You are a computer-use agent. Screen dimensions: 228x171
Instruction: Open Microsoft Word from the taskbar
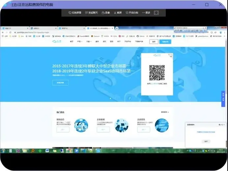click(x=47, y=151)
